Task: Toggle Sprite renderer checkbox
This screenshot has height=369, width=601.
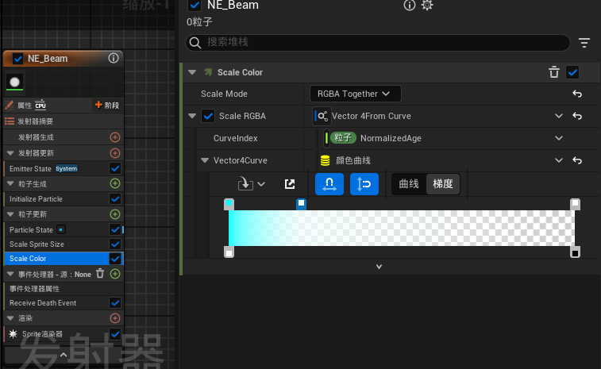Action: pos(115,334)
